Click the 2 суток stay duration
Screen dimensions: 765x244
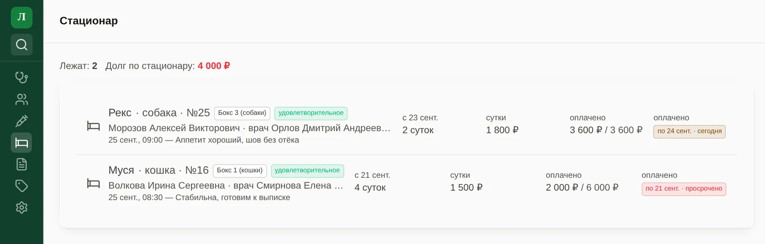418,130
